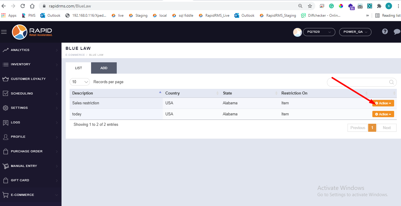Click the search magnifier in table search box
The width and height of the screenshot is (401, 206).
(x=391, y=82)
